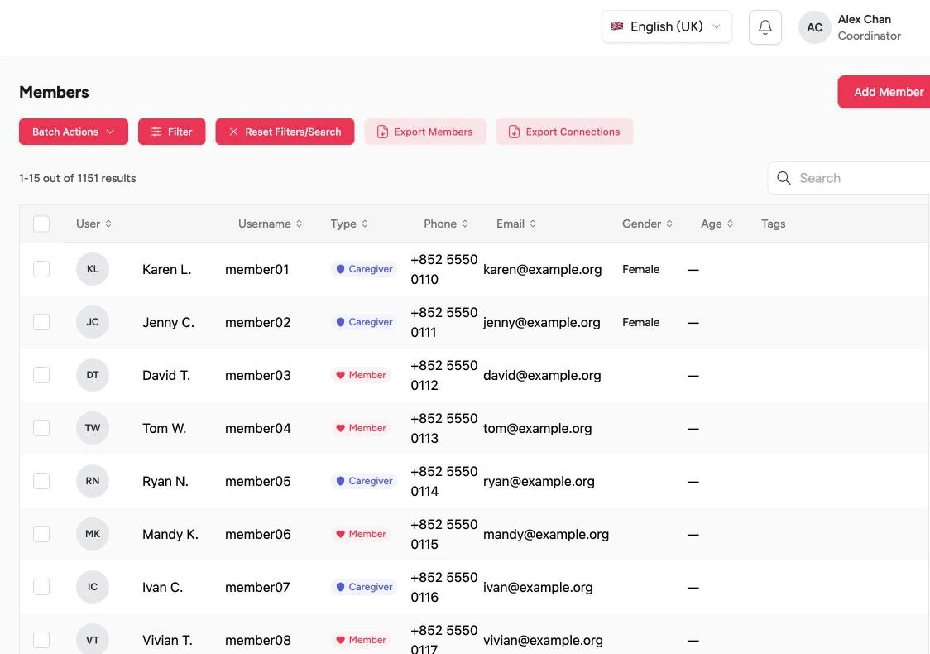Click the name David T.

pos(166,375)
